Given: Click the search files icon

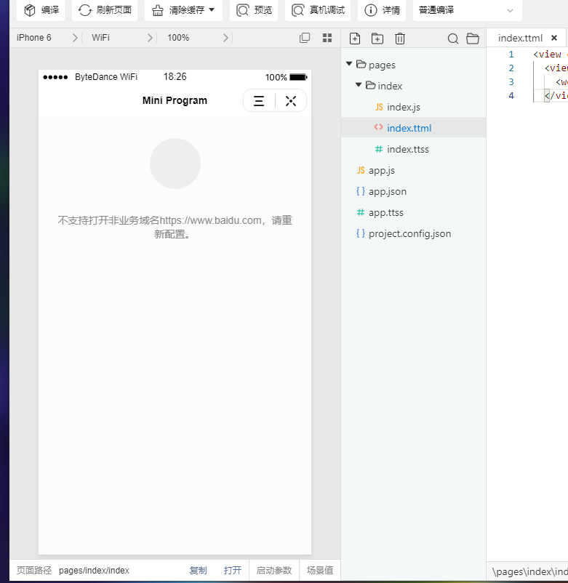Looking at the screenshot, I should [x=452, y=39].
